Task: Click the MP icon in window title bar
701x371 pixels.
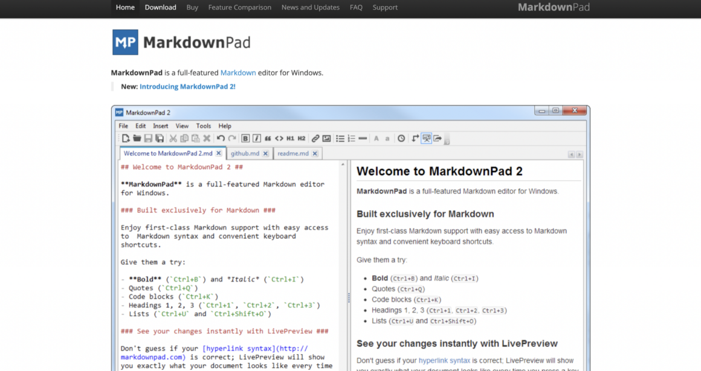Action: pos(119,112)
